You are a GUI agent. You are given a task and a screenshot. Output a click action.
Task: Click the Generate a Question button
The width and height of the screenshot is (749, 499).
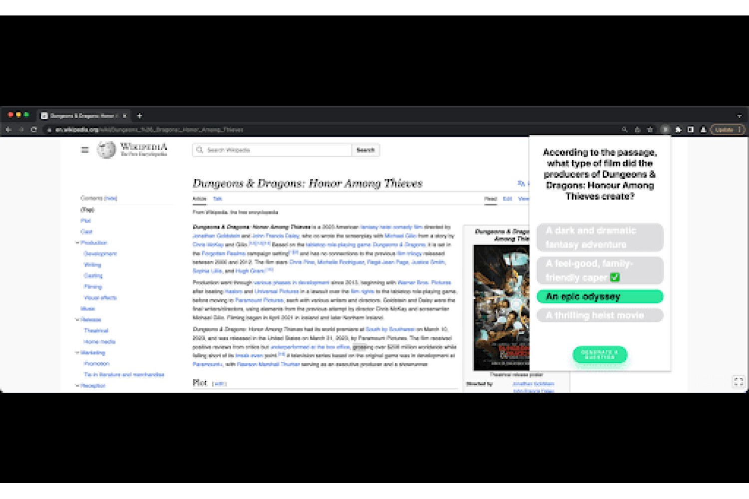(x=600, y=354)
